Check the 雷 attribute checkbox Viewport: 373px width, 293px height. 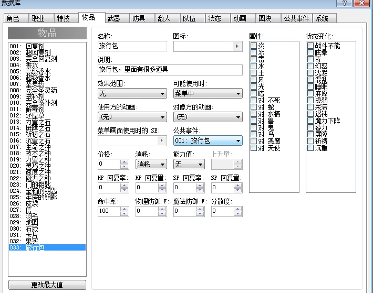click(254, 59)
